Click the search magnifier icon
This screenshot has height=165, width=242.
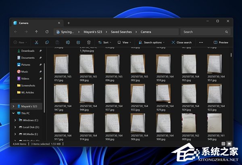click(x=226, y=32)
